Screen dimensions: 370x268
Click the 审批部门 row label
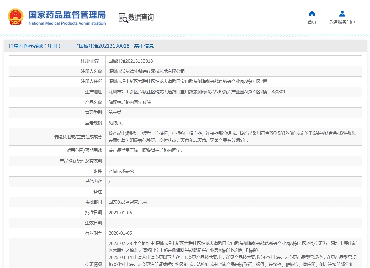point(93,202)
